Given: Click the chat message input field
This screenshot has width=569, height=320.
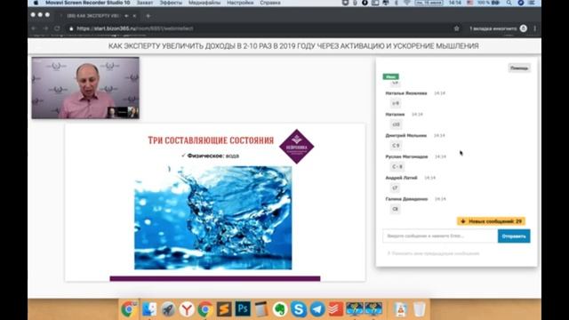Looking at the screenshot, I should 440,236.
